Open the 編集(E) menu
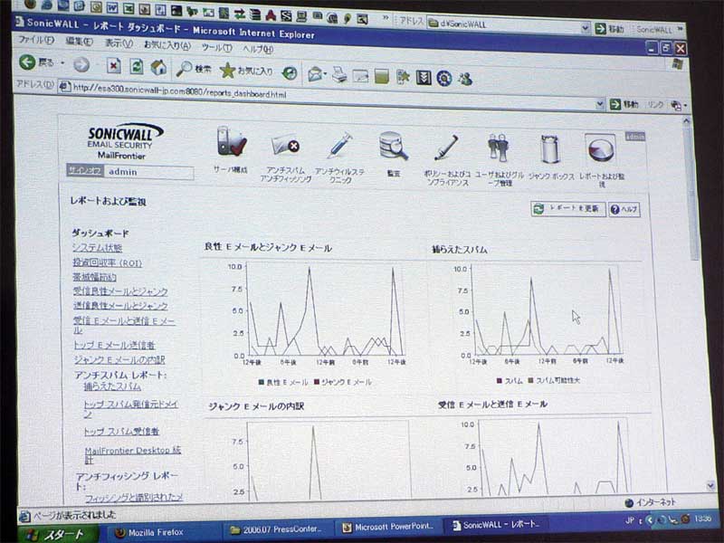 (79, 42)
